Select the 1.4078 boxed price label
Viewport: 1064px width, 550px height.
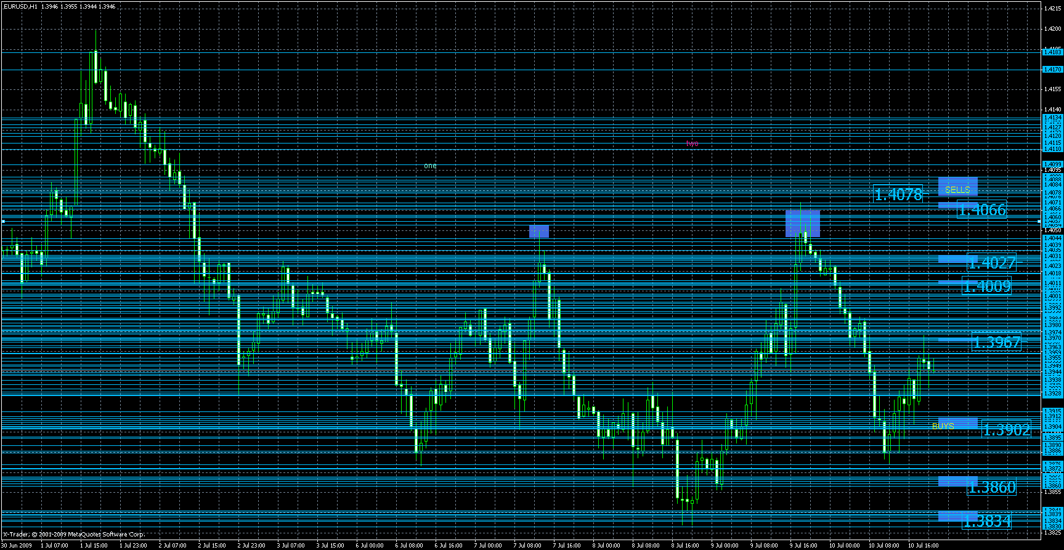898,195
